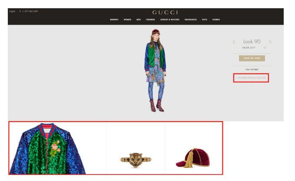
Task: Save look with the heart icon
Action: (265, 48)
